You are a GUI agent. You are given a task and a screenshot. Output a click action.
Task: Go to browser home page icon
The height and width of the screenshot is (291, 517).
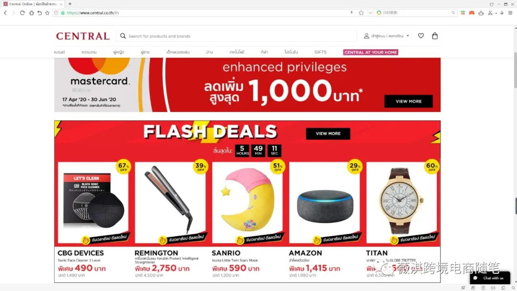31,13
